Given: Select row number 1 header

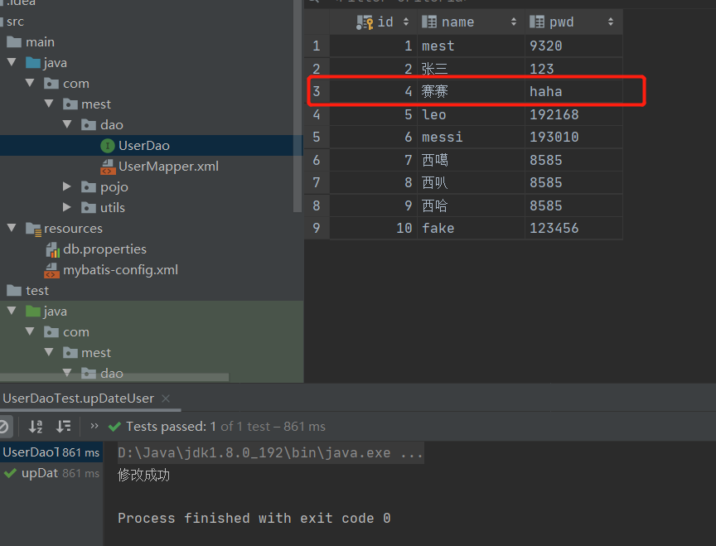Looking at the screenshot, I should pyautogui.click(x=317, y=46).
